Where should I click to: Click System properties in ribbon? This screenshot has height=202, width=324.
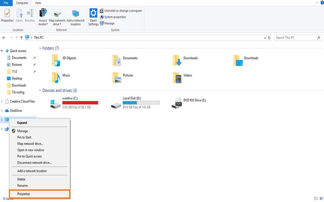tap(113, 17)
